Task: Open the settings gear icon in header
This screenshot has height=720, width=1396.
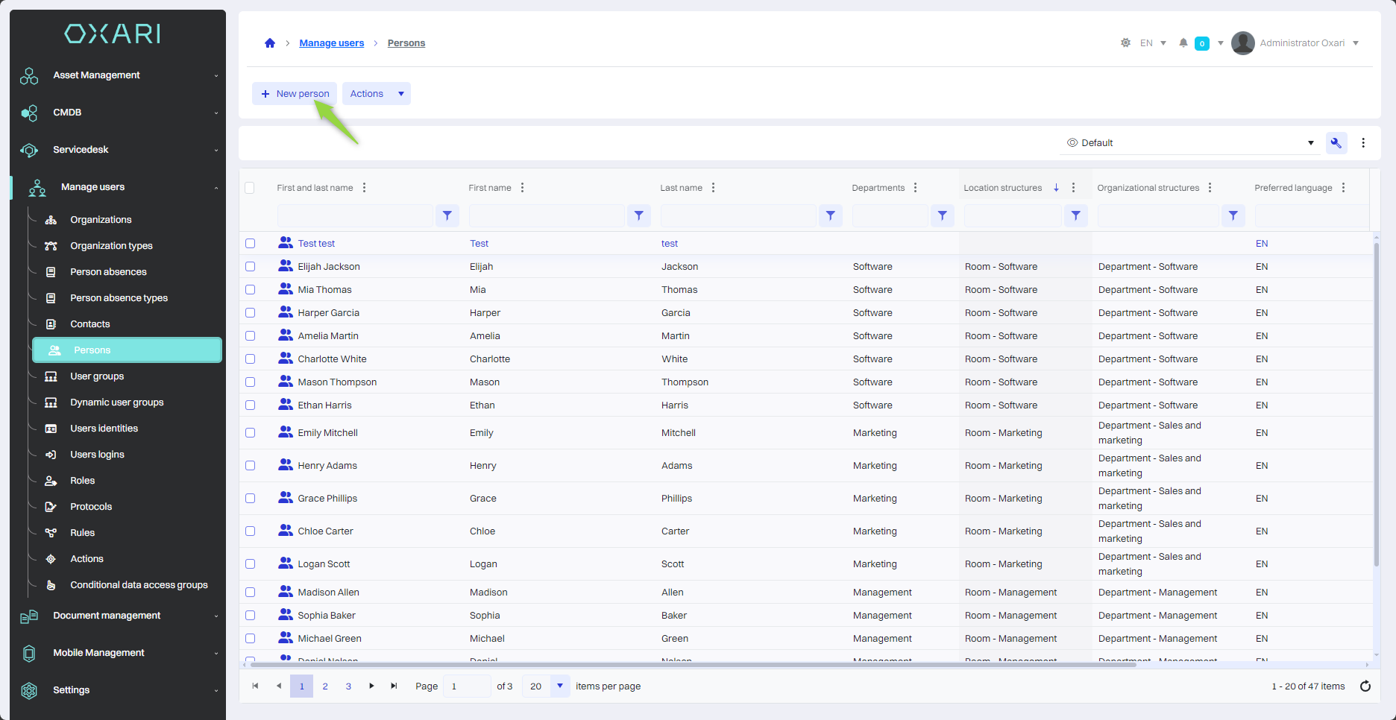Action: pyautogui.click(x=1125, y=43)
